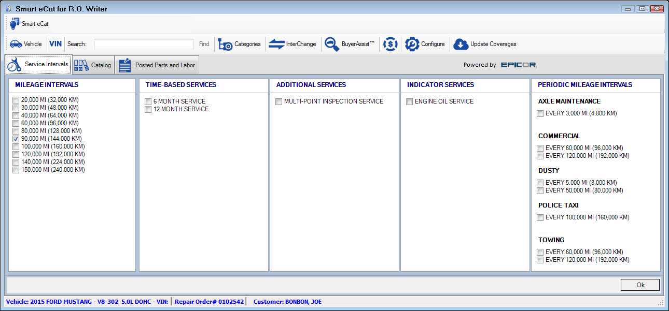Open the Categories browser
The image size is (669, 311).
coord(240,44)
